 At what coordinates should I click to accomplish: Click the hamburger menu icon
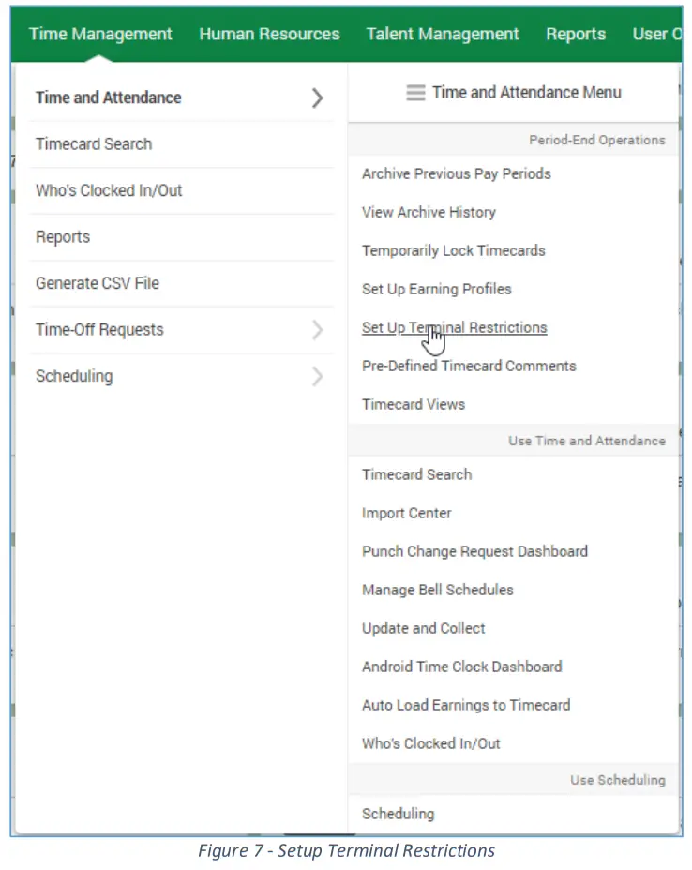tap(415, 93)
